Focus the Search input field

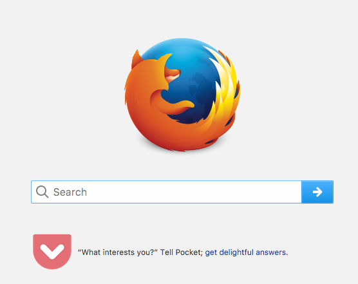166,192
